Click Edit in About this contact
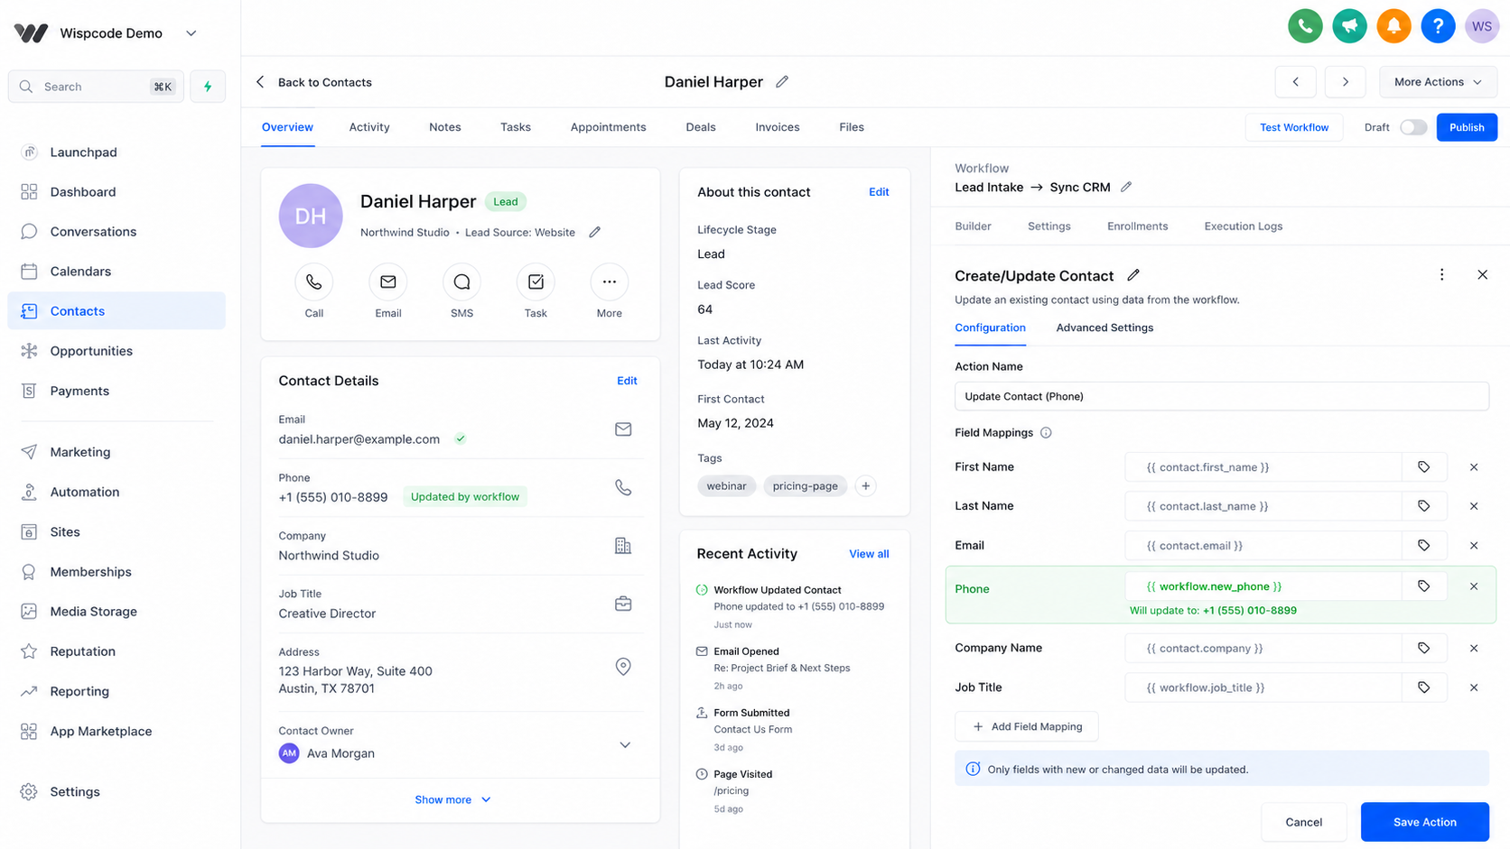The height and width of the screenshot is (849, 1510). (x=879, y=192)
